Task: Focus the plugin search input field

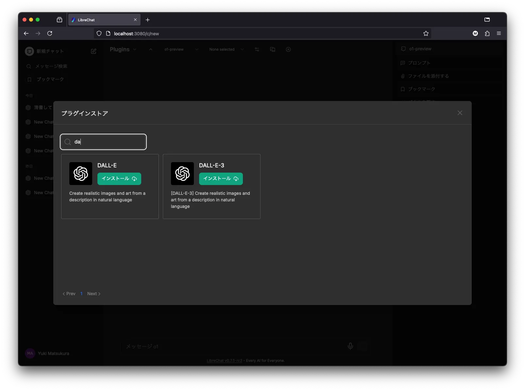Action: coord(108,142)
